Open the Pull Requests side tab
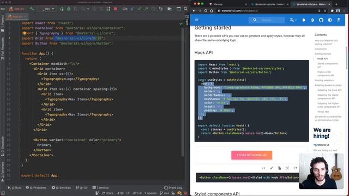The image size is (349, 196). 2,48
